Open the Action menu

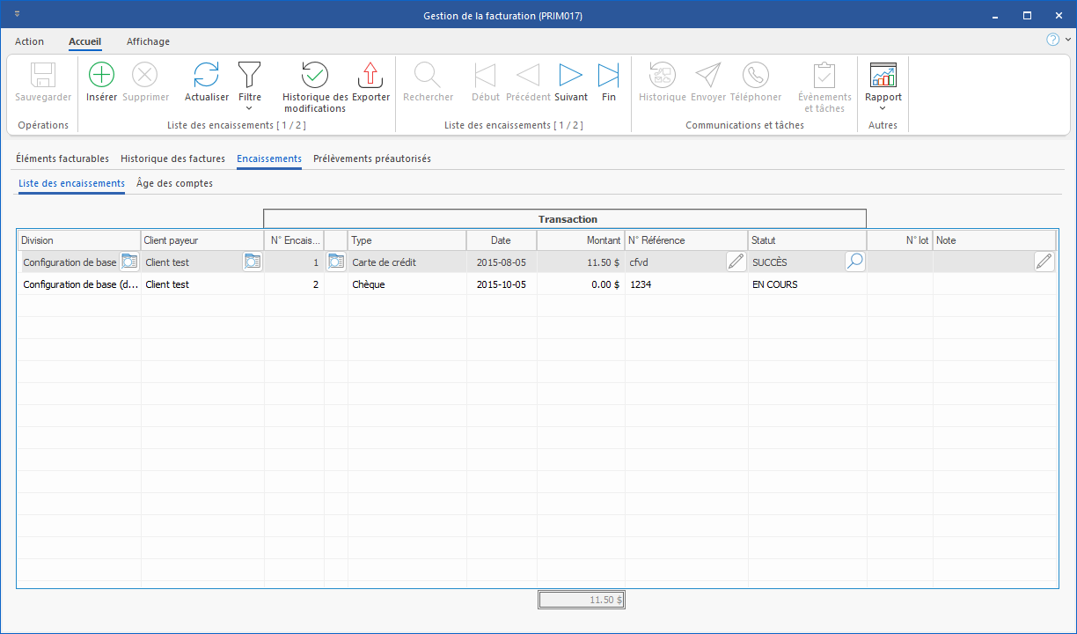coord(29,41)
